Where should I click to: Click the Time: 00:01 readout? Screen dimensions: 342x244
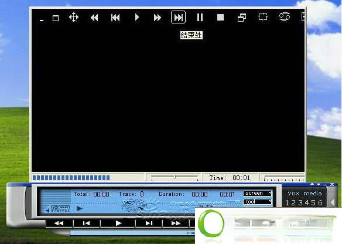pyautogui.click(x=230, y=178)
